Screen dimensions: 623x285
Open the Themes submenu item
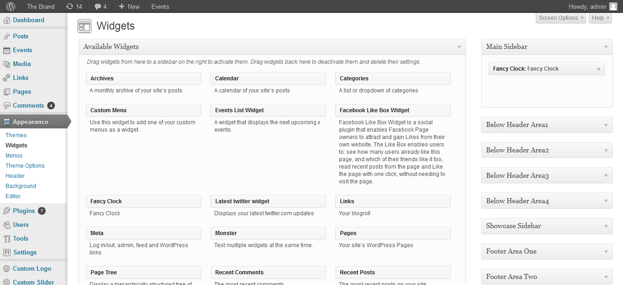pos(16,135)
